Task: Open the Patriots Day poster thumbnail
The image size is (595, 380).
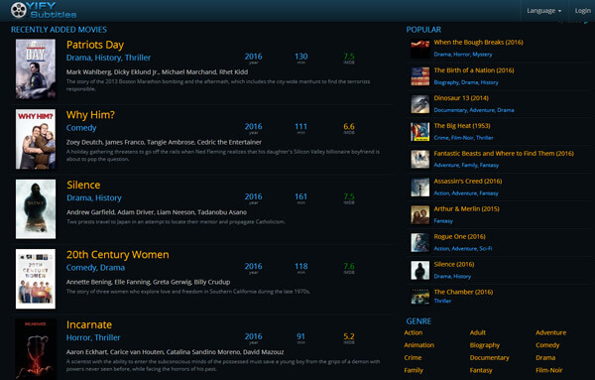Action: pos(36,69)
